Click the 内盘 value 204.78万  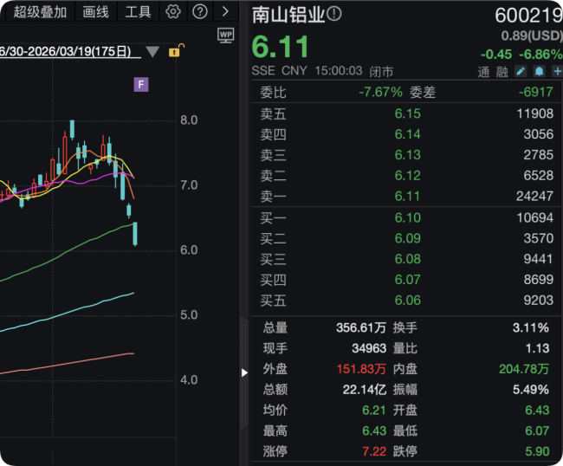[524, 369]
